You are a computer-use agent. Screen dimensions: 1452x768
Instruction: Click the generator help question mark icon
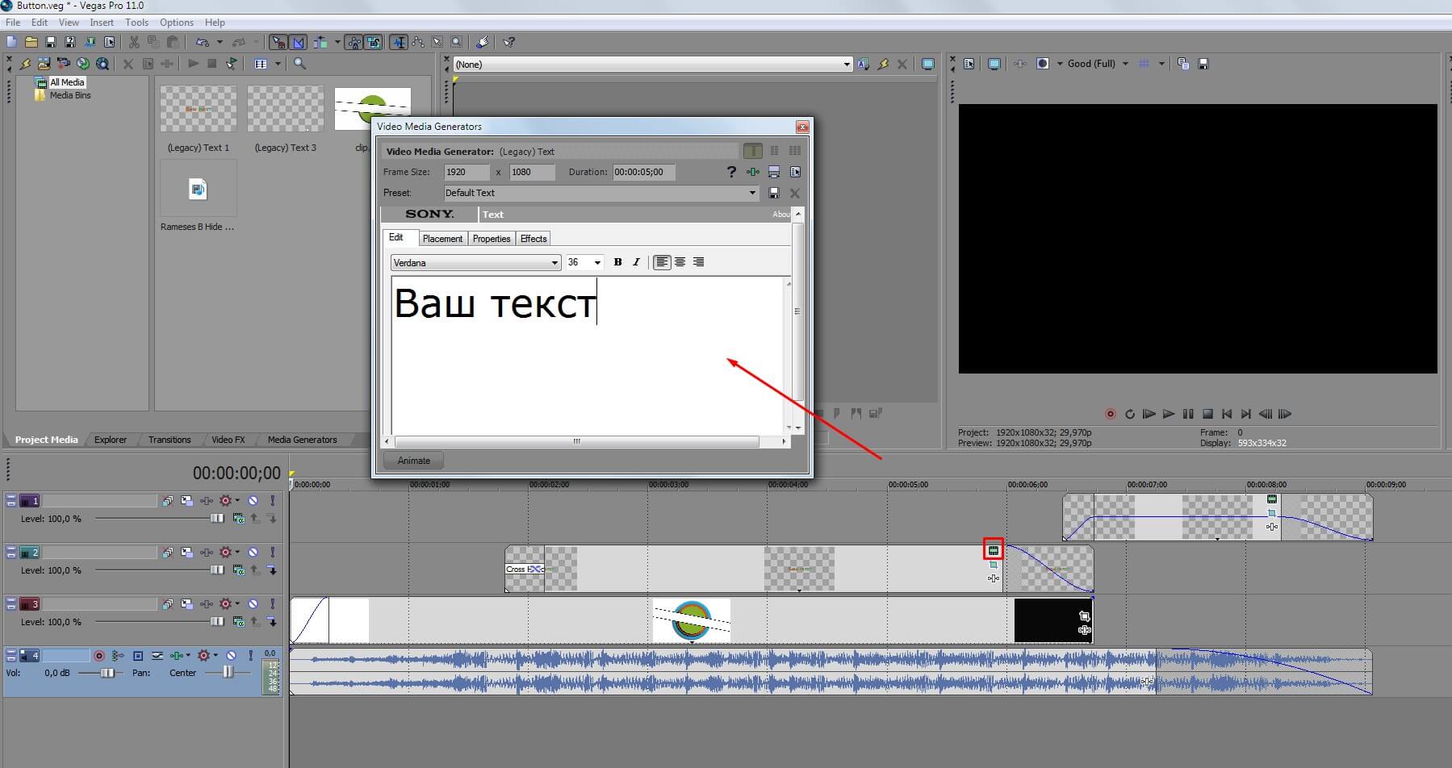click(x=731, y=172)
